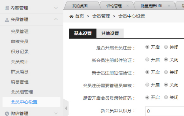Open 会员组管理 in the sidebar
This screenshot has width=184, height=116.
pos(22,92)
